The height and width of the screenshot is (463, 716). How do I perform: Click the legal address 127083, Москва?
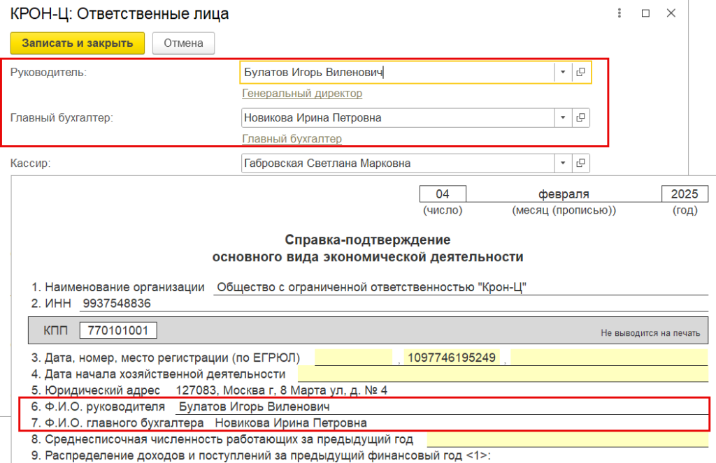(281, 390)
